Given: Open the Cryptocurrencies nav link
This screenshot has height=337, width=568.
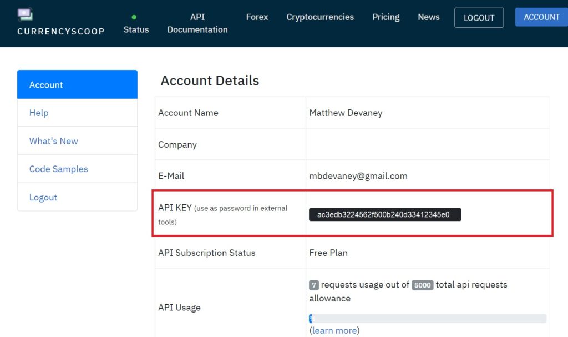Looking at the screenshot, I should pyautogui.click(x=320, y=17).
